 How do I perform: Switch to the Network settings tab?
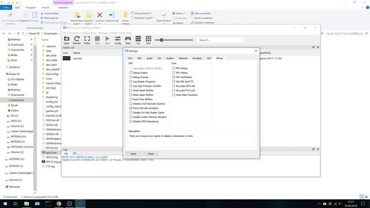pos(183,58)
